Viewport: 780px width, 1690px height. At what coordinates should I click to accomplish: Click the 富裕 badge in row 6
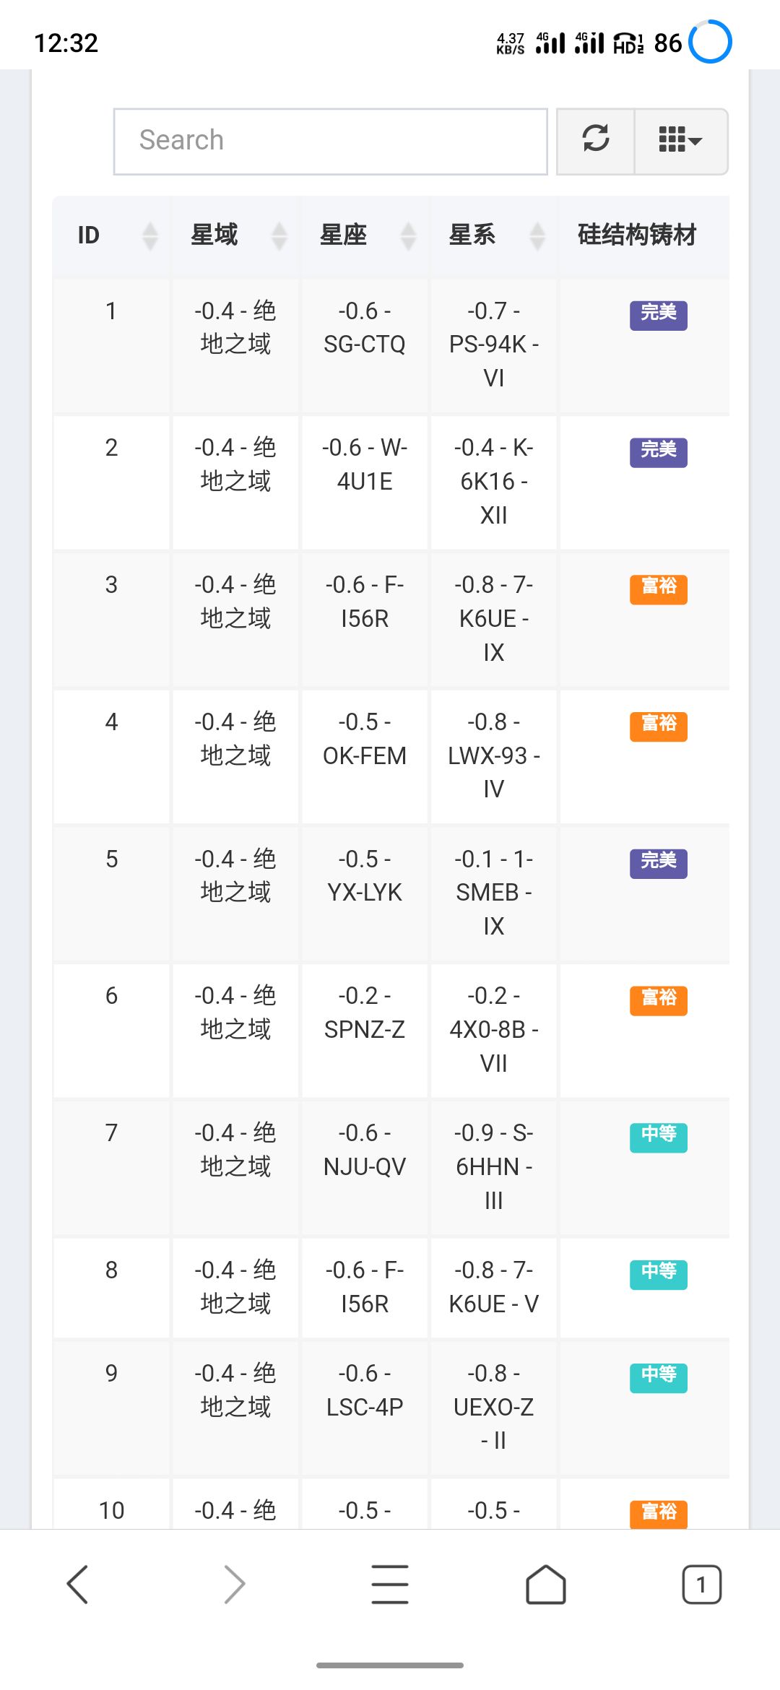coord(658,1000)
